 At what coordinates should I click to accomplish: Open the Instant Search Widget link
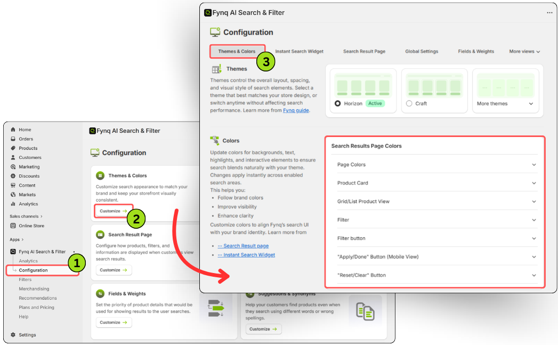[x=246, y=255]
